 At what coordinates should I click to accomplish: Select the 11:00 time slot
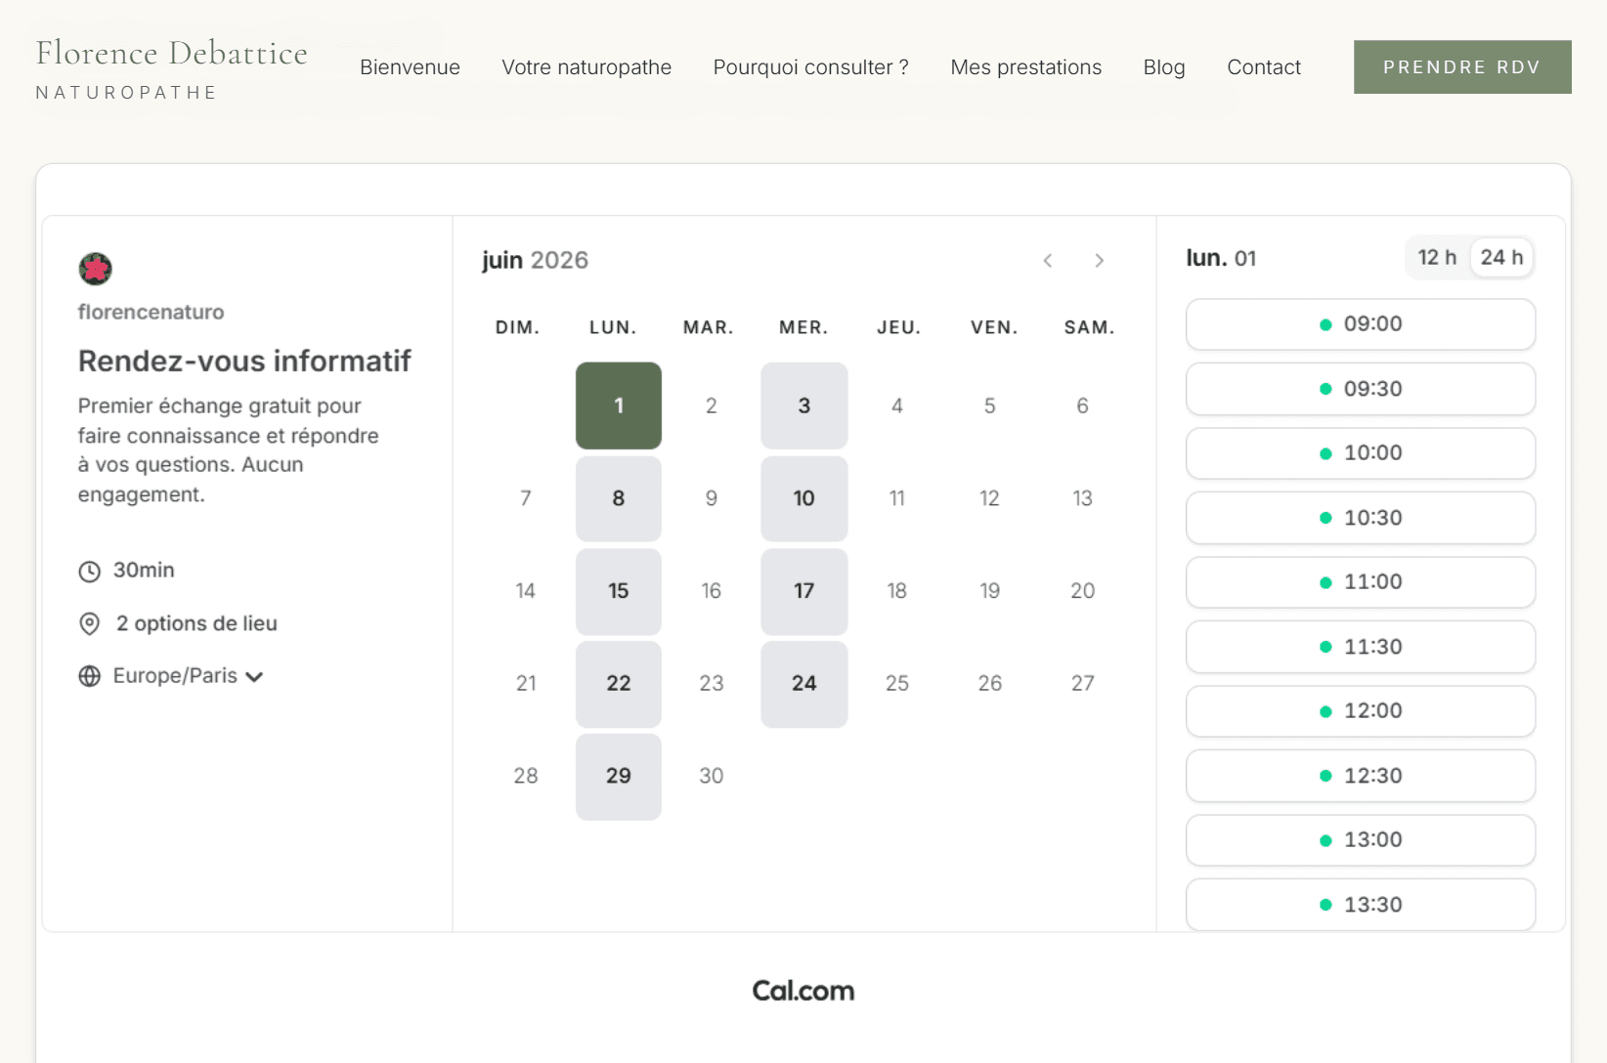pyautogui.click(x=1361, y=582)
